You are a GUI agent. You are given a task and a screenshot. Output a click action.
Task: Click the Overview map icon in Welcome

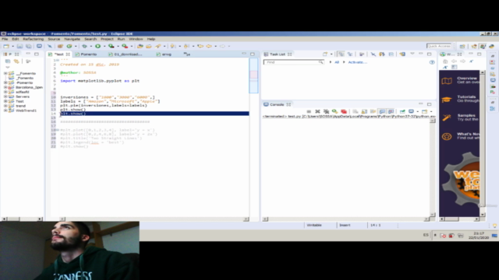tap(447, 81)
